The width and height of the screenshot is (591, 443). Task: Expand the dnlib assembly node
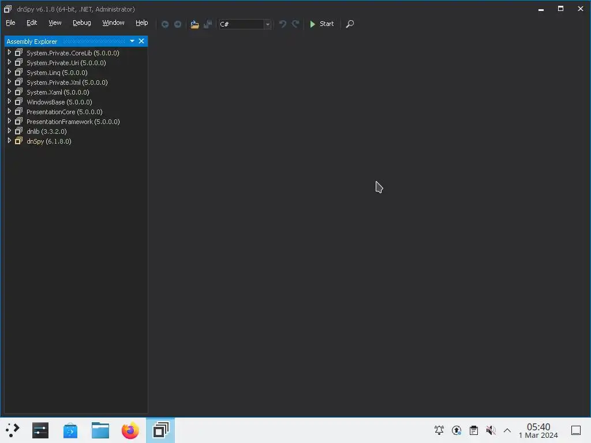click(x=9, y=131)
